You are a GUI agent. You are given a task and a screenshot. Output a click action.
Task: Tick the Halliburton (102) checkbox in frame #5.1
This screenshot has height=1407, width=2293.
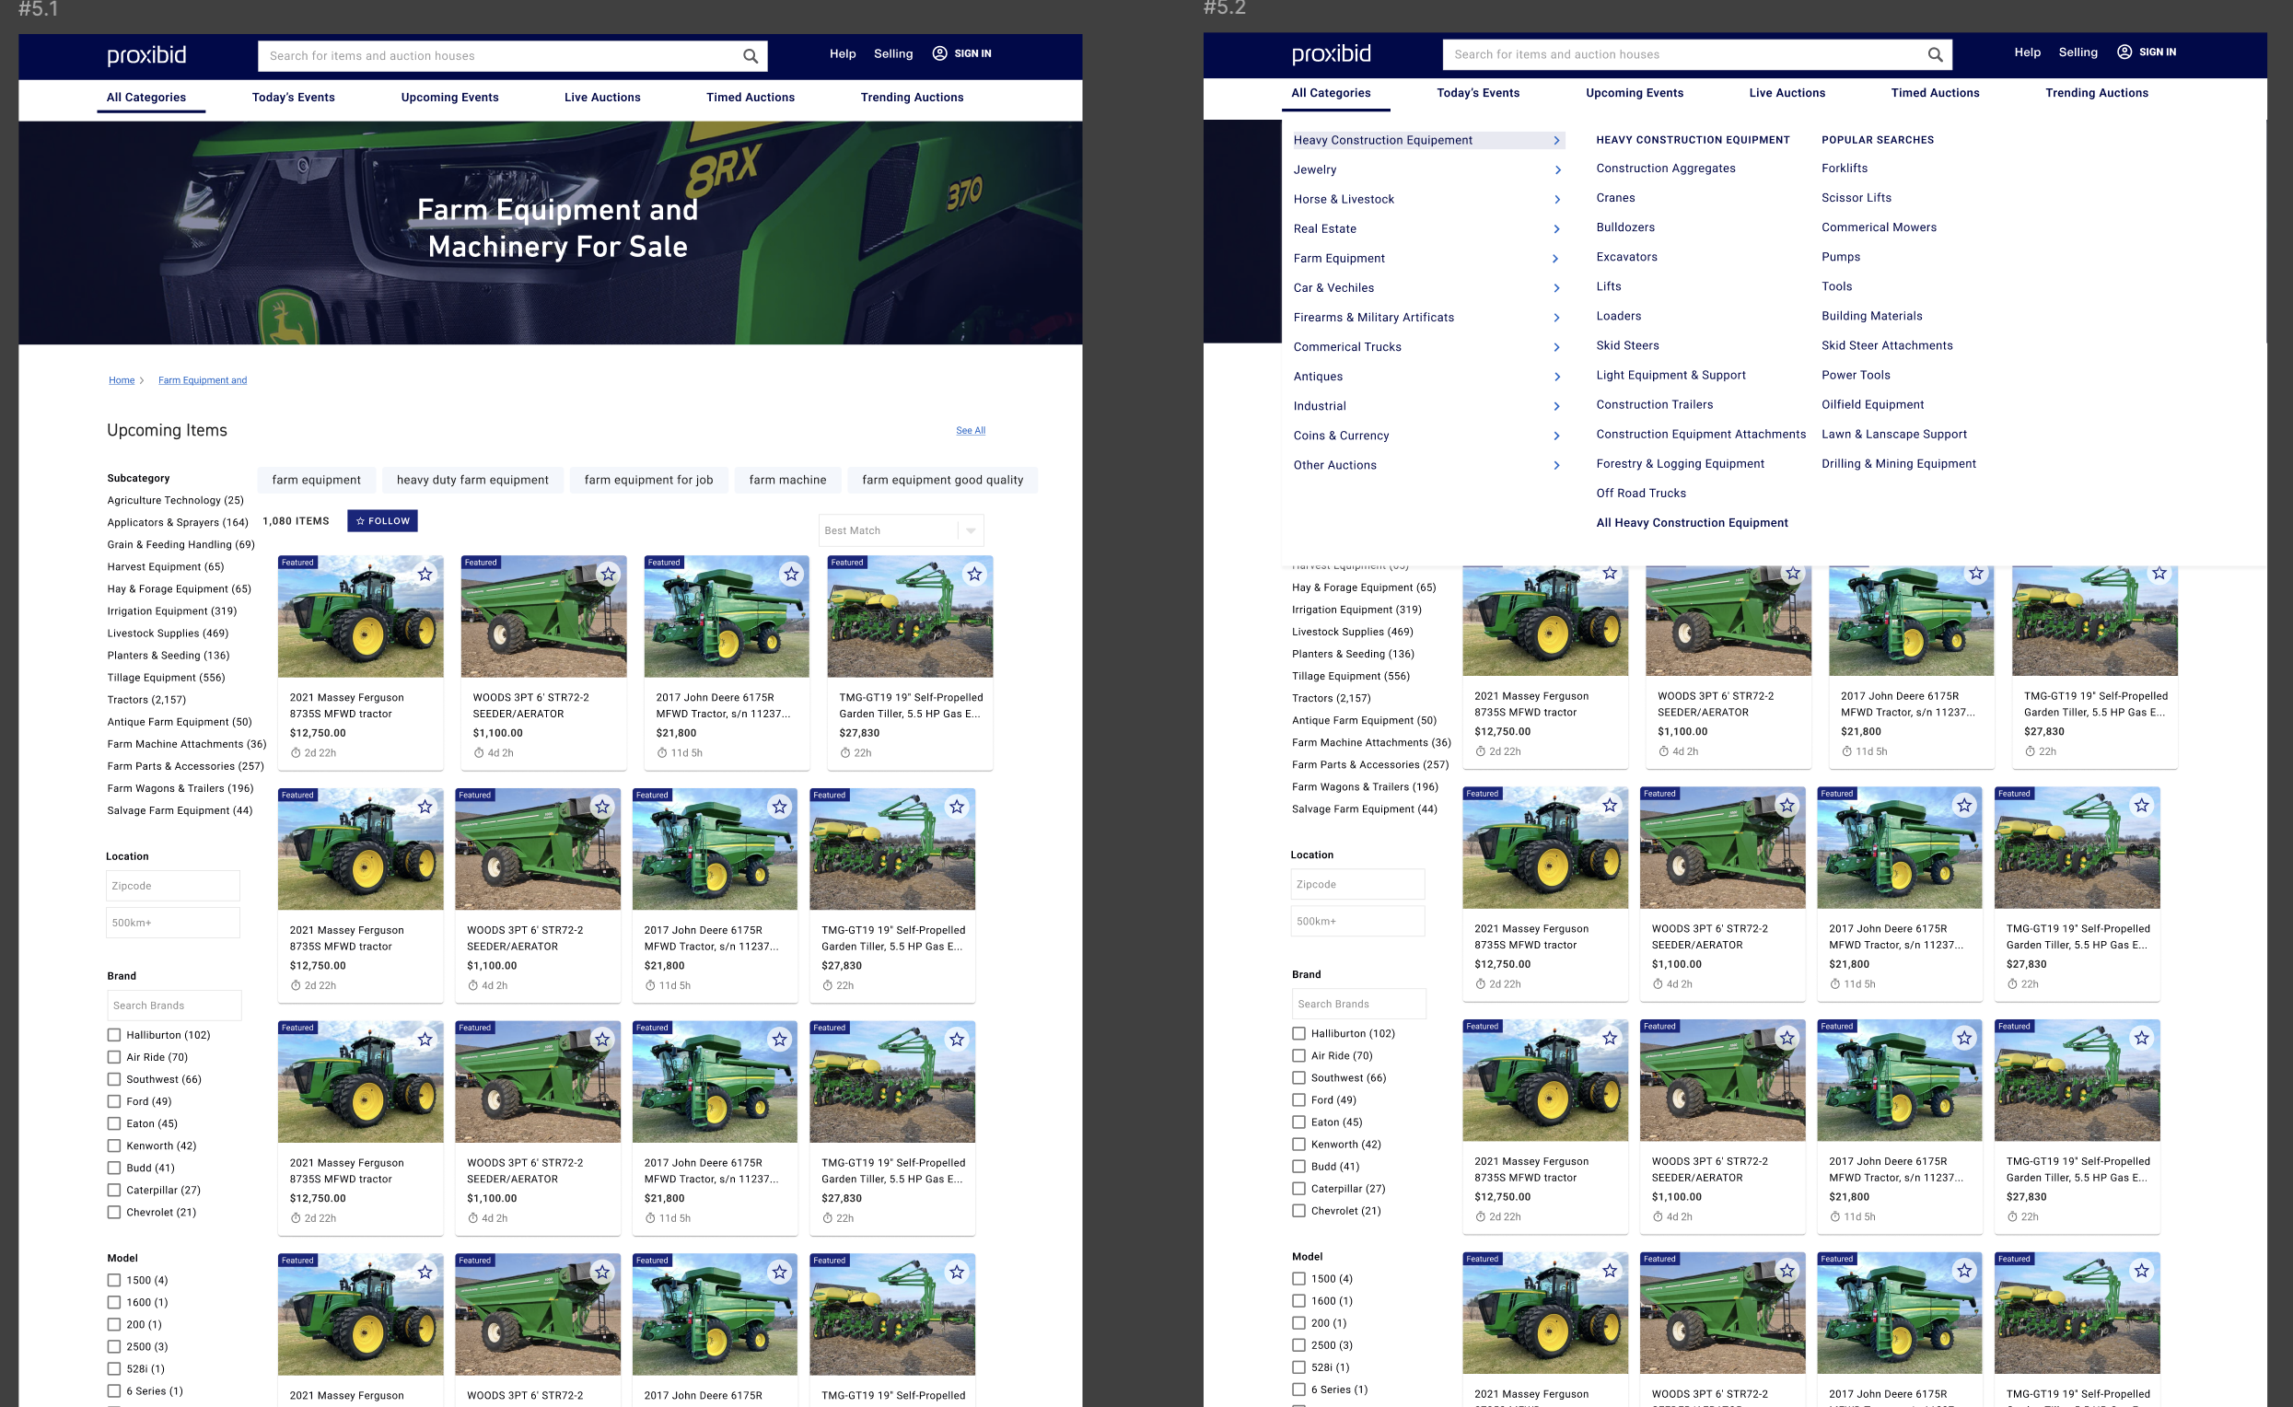[113, 1035]
